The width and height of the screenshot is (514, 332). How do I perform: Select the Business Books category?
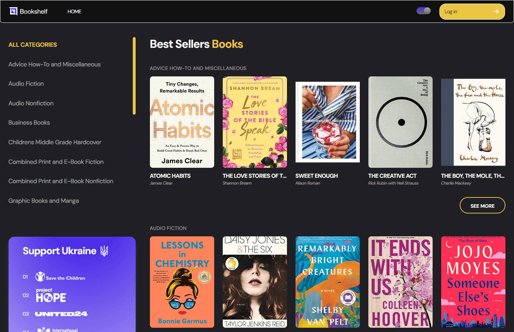(x=29, y=122)
